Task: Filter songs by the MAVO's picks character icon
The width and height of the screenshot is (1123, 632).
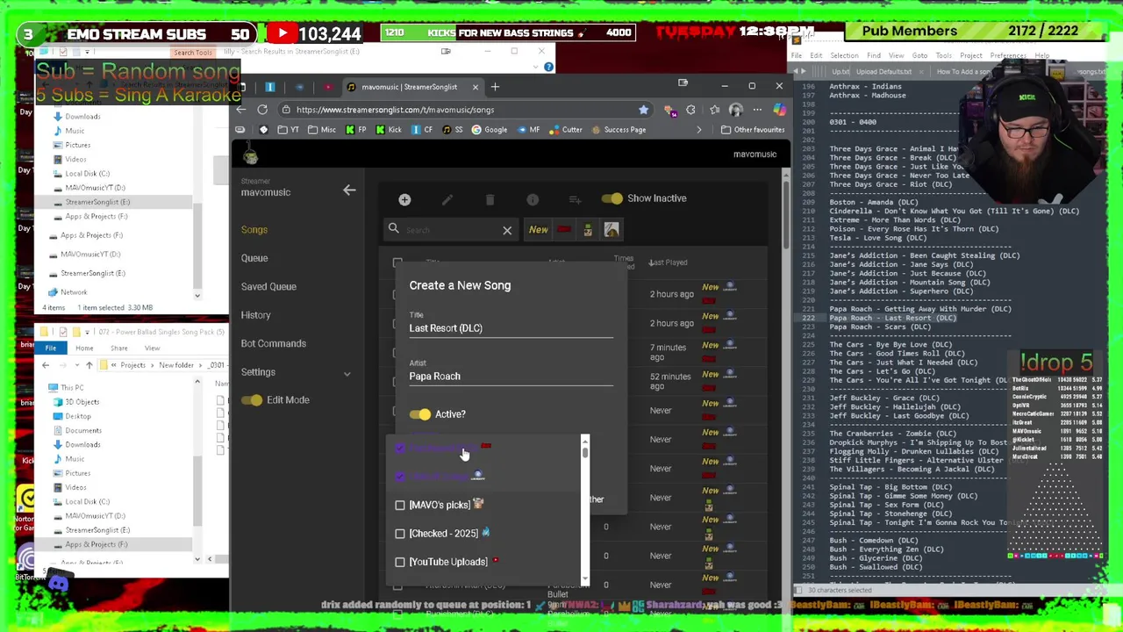Action: point(588,230)
